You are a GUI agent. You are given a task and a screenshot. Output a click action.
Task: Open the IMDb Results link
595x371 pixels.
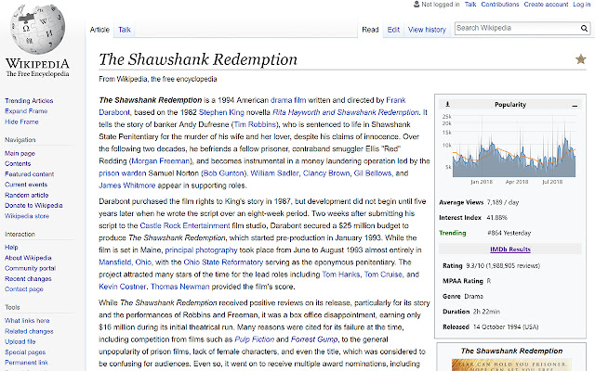(x=509, y=249)
